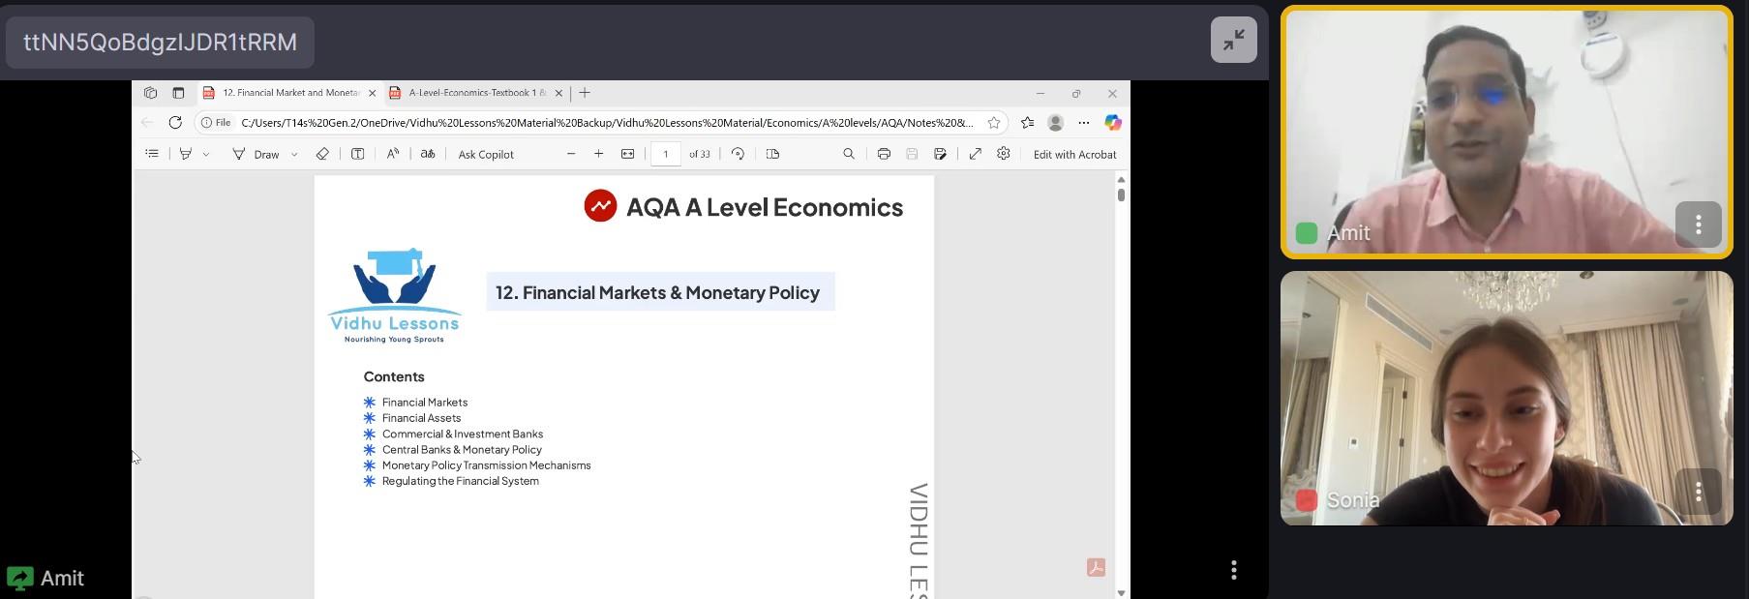Click Ask Copilot in PDF toolbar
This screenshot has width=1749, height=599.
(x=486, y=154)
